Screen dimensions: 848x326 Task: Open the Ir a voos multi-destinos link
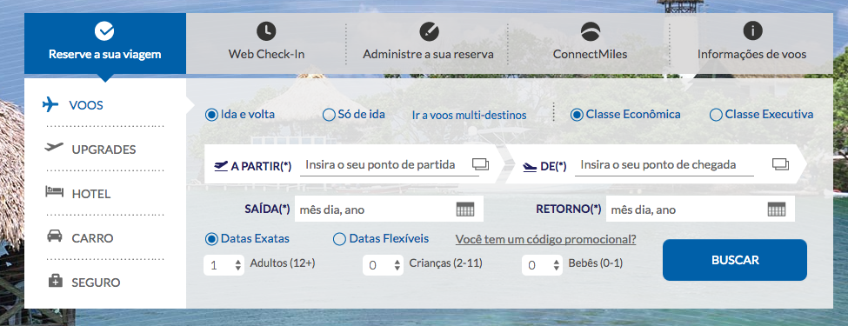point(469,115)
